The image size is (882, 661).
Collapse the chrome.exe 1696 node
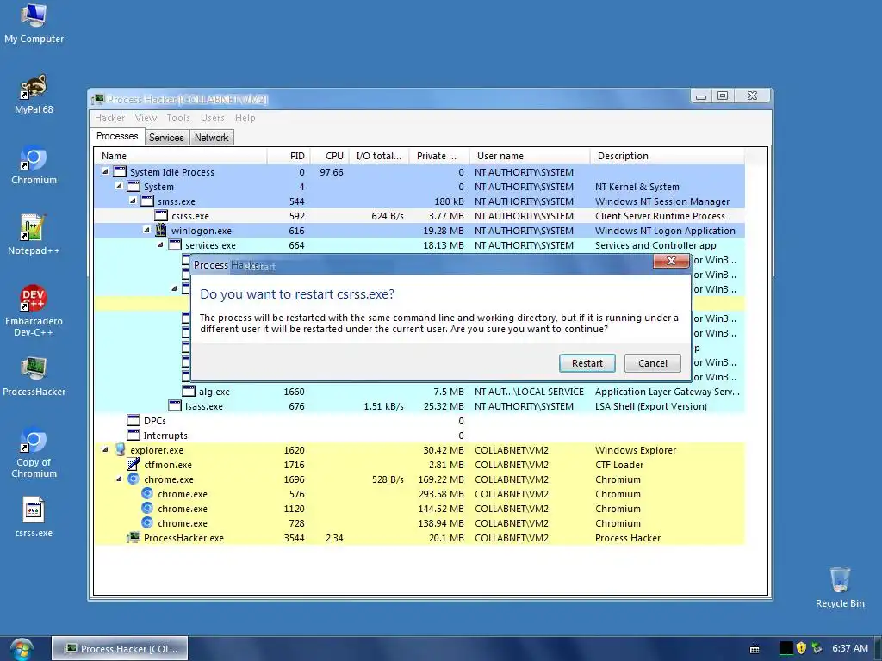pyautogui.click(x=119, y=479)
